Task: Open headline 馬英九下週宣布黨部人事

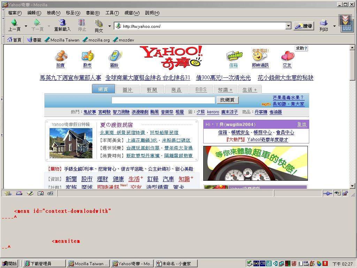Action: point(70,78)
